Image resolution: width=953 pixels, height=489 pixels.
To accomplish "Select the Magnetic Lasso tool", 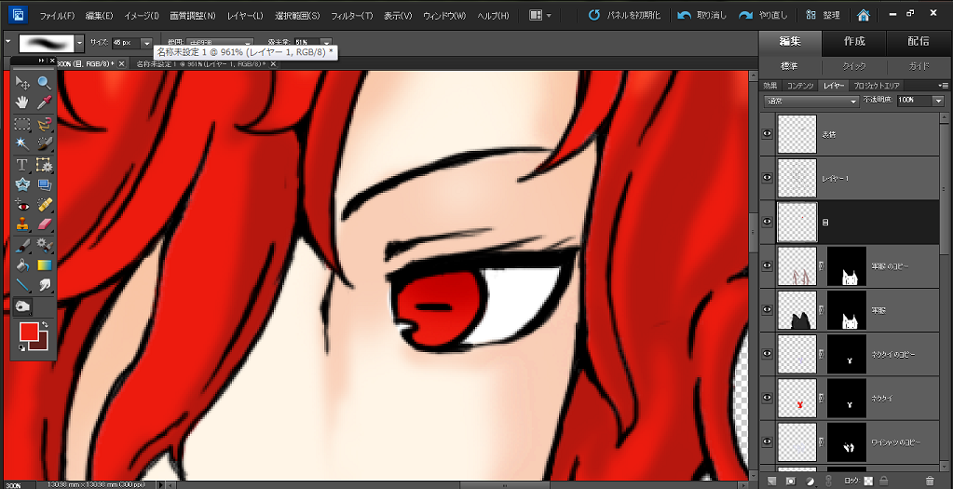I will tap(44, 124).
